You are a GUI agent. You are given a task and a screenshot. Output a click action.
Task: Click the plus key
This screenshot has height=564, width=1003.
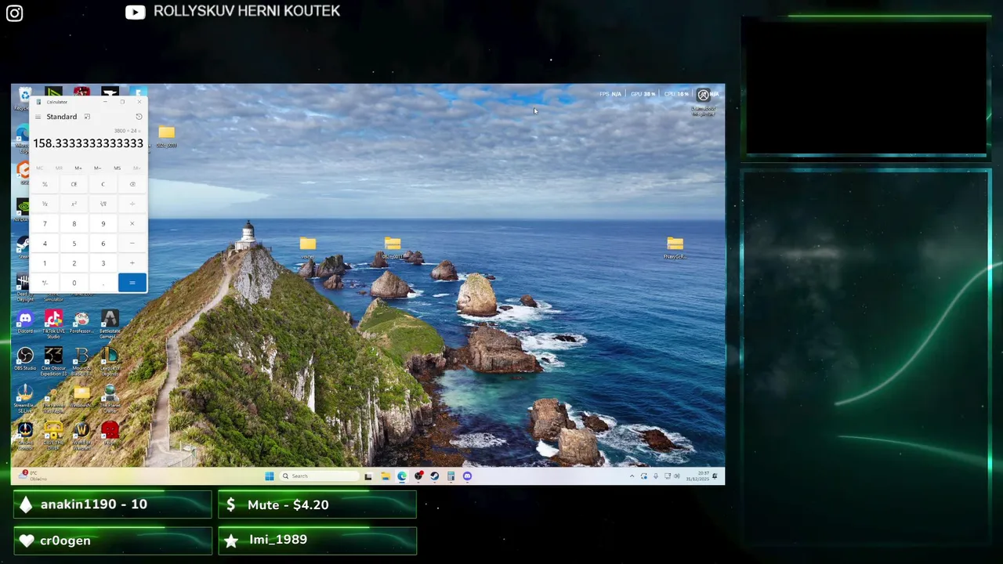132,262
